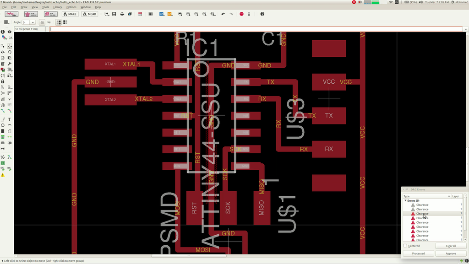469x264 pixels.
Task: Open the File menu
Action: 5,7
